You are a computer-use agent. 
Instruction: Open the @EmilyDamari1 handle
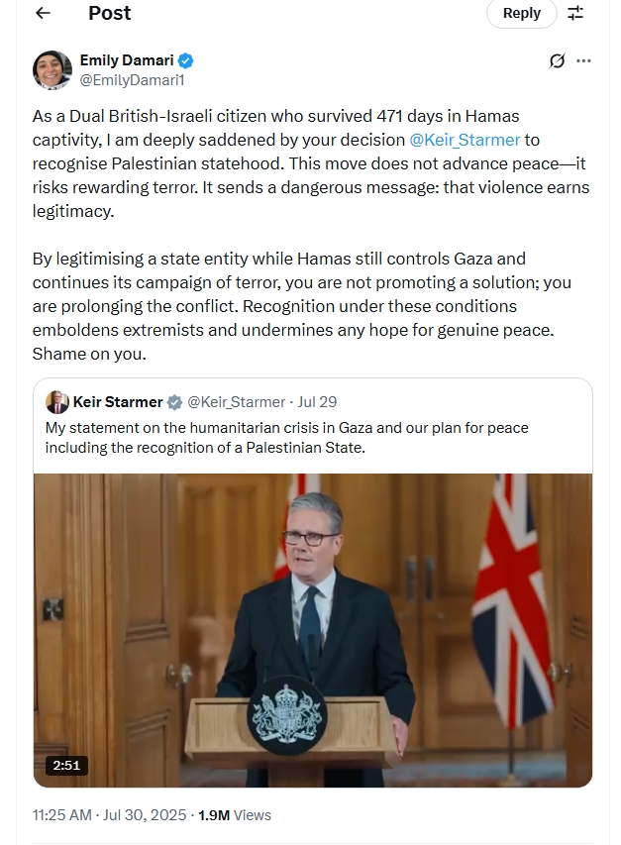point(133,80)
